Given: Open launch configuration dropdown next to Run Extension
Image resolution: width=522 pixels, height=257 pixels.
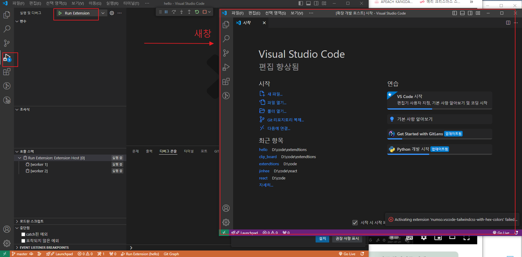Looking at the screenshot, I should [x=103, y=13].
